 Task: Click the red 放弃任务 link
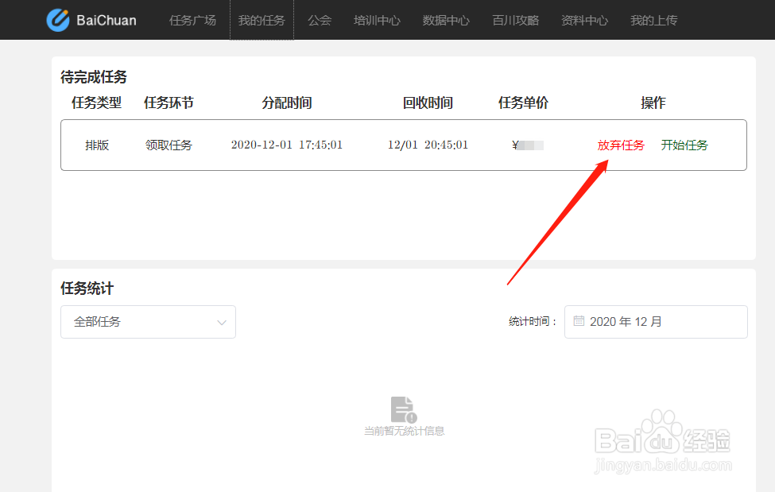pos(621,145)
